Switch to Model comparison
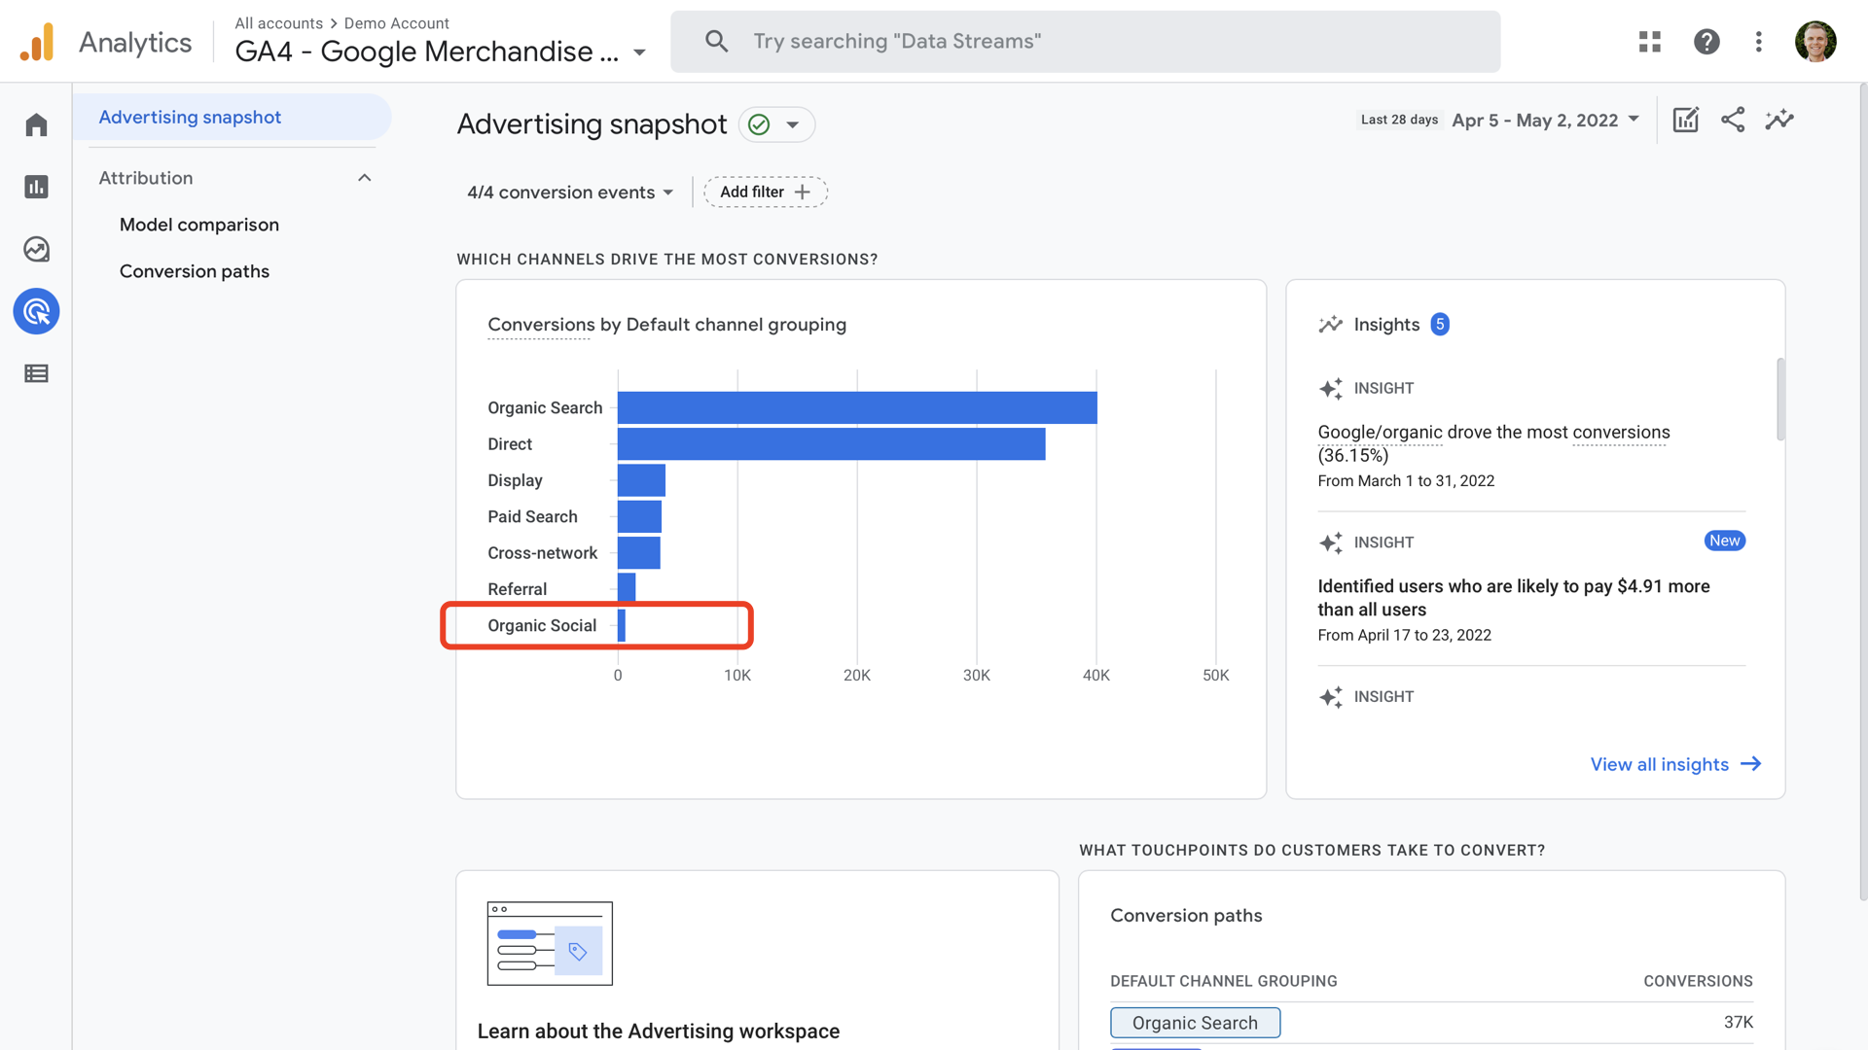This screenshot has height=1050, width=1868. [198, 225]
